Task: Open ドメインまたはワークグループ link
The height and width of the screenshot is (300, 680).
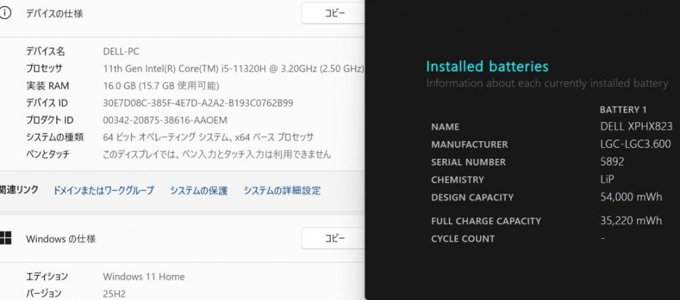Action: pyautogui.click(x=103, y=191)
